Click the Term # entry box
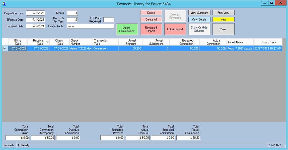Viewport: 288px width, 150px height. point(73,13)
